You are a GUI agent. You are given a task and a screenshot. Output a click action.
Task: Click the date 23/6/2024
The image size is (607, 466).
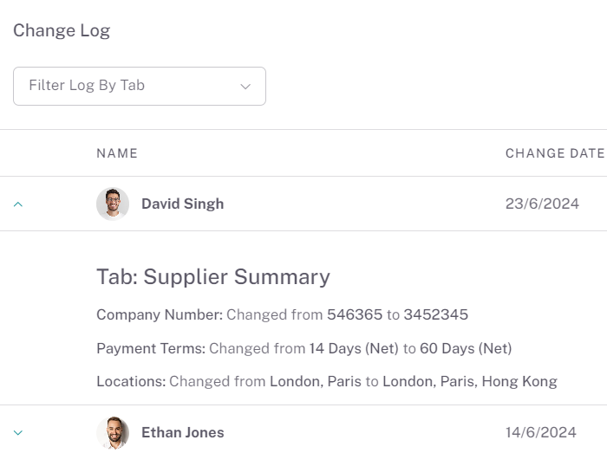coord(542,204)
